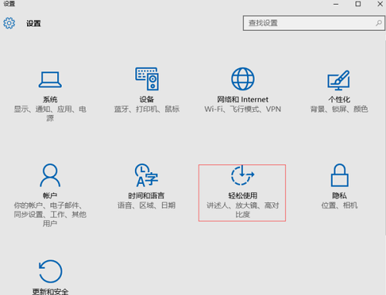Click the Wi-Fi、飞行模式、VPN description
Screen dimensions: 386x295
click(x=242, y=109)
